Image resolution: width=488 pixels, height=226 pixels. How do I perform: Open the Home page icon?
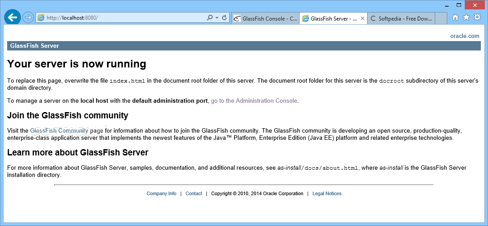tap(455, 18)
